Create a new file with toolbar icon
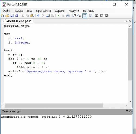136x134 pixels. 2,16
